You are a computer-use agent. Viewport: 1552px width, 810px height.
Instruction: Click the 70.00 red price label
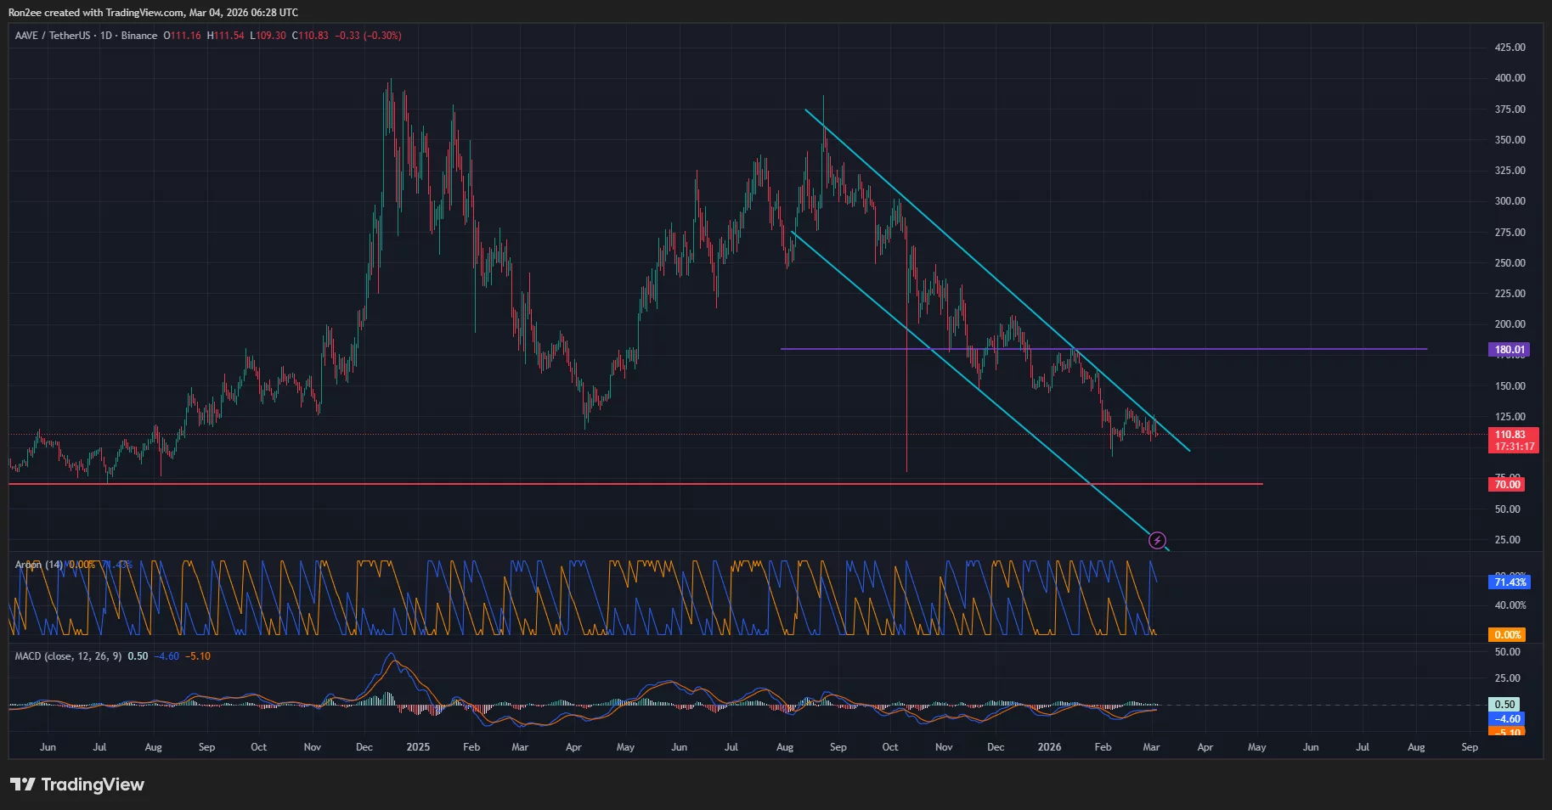[x=1505, y=484]
